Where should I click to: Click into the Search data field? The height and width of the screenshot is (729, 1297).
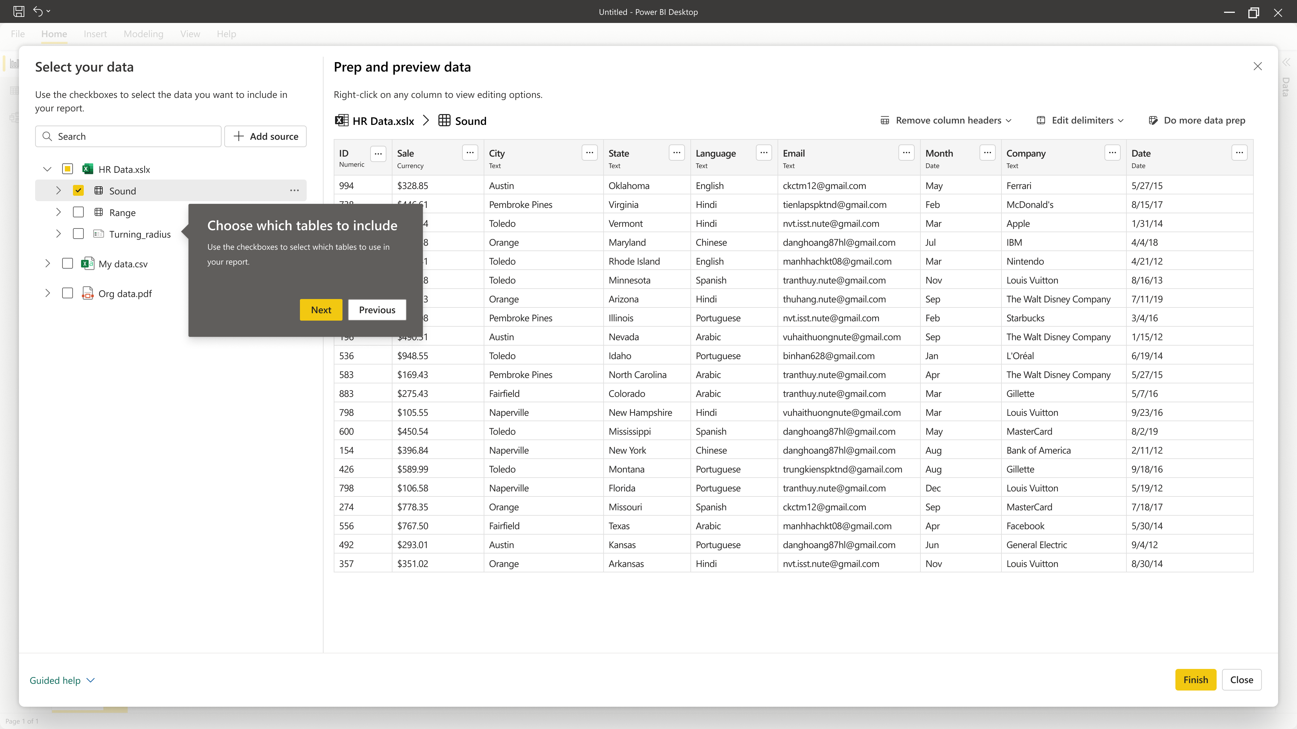128,136
